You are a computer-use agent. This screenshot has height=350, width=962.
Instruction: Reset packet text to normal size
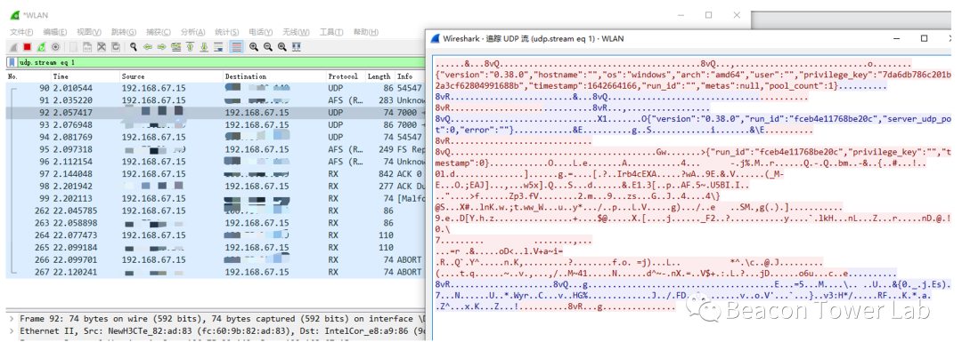pyautogui.click(x=281, y=47)
